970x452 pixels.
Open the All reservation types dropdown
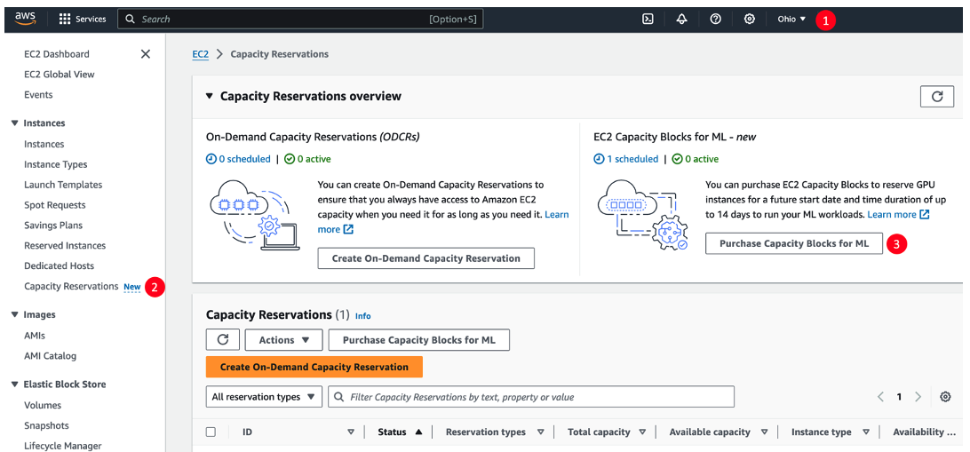click(264, 397)
